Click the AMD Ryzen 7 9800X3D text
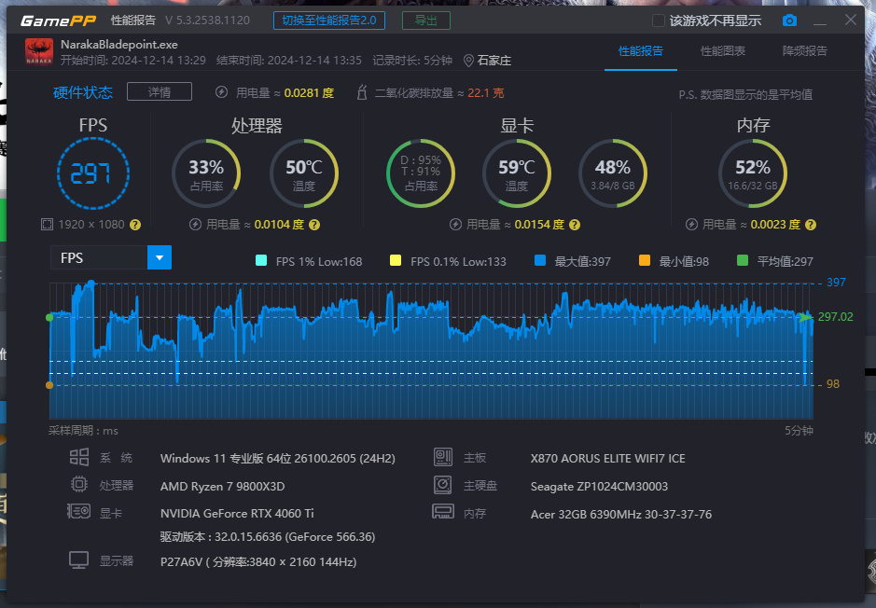Viewport: 876px width, 608px height. coord(222,486)
